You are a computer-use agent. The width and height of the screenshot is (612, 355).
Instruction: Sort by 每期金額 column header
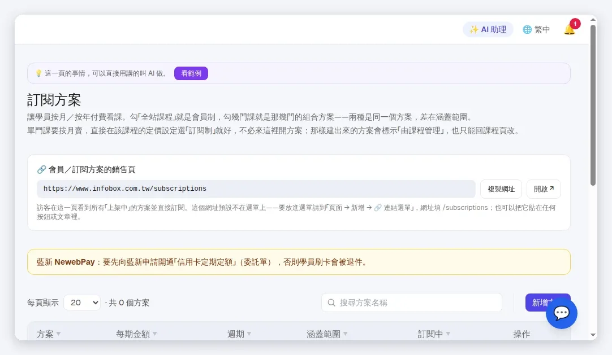coord(137,334)
